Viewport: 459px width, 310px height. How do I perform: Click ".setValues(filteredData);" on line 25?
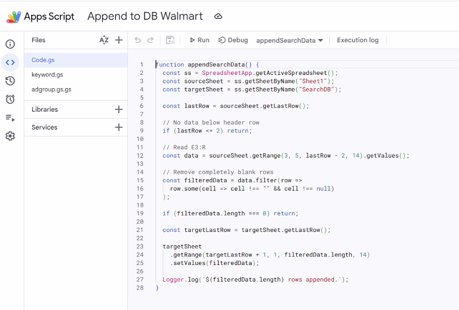click(x=214, y=263)
